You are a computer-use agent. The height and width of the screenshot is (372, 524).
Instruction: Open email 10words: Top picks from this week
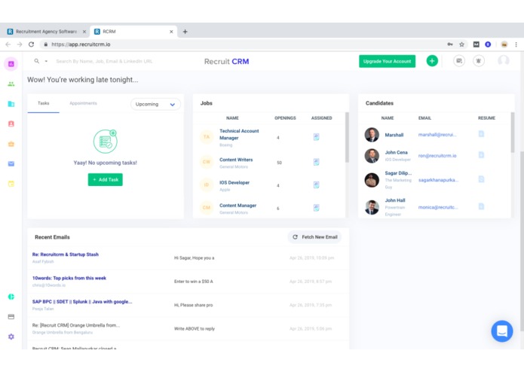tap(69, 279)
